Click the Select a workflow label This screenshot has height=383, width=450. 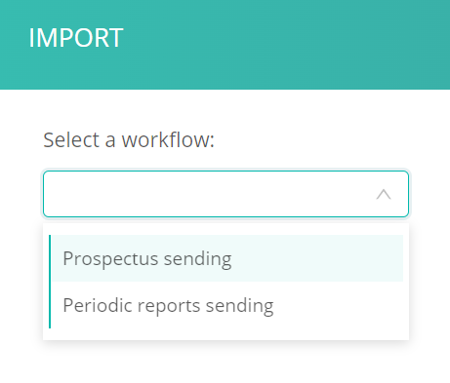tap(129, 139)
